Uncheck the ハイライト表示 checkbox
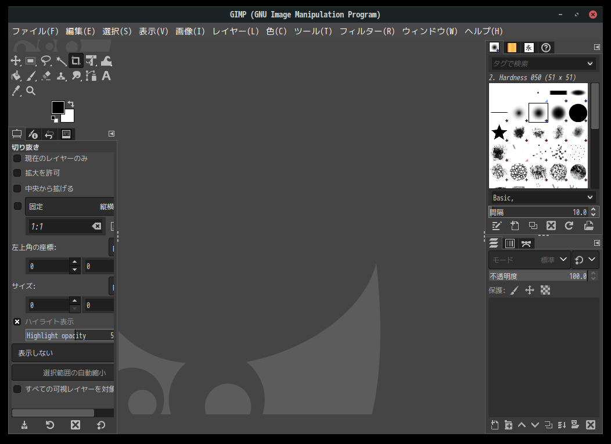Screen dimensions: 611x444 pyautogui.click(x=17, y=321)
